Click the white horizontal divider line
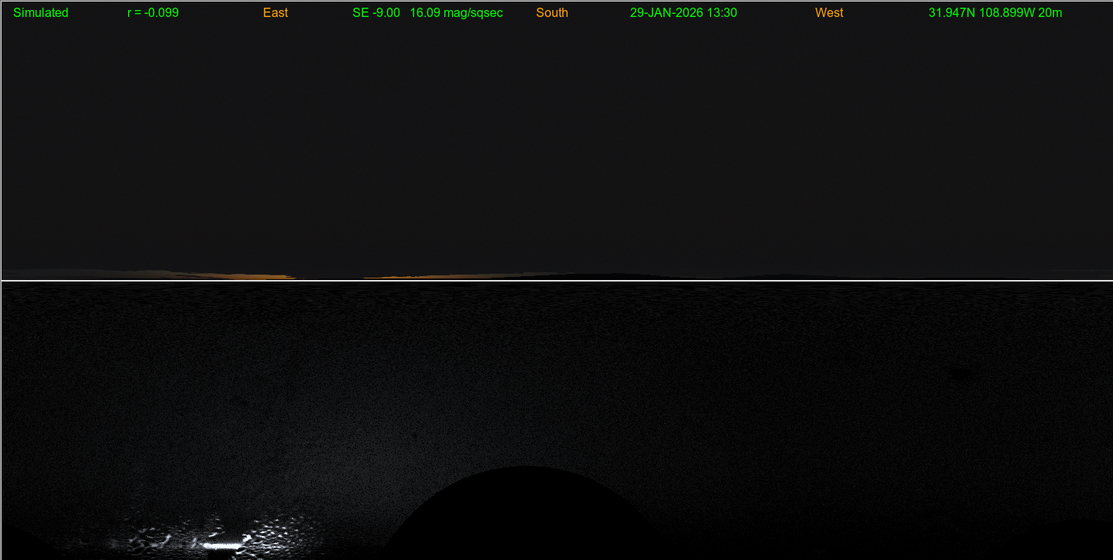 (555, 281)
